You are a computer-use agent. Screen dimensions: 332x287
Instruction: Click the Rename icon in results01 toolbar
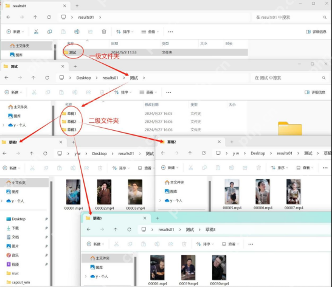[x=77, y=32]
